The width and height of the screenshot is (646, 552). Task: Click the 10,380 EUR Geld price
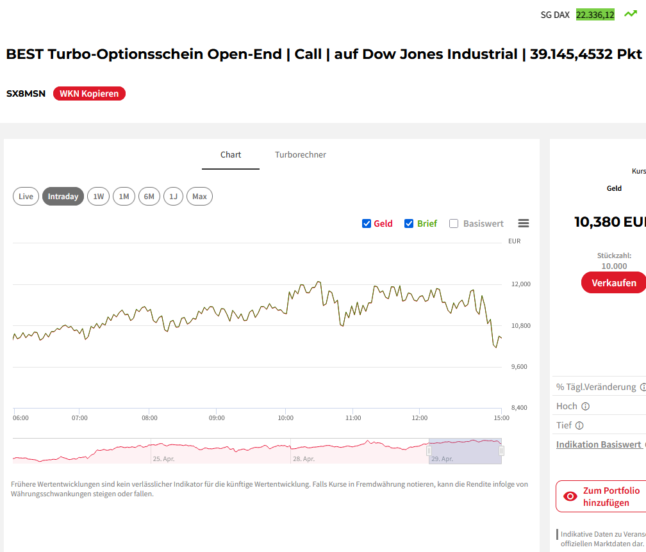click(609, 222)
